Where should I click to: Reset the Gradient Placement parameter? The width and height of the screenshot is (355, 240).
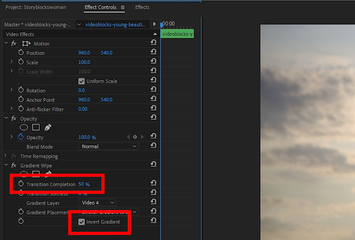click(154, 211)
